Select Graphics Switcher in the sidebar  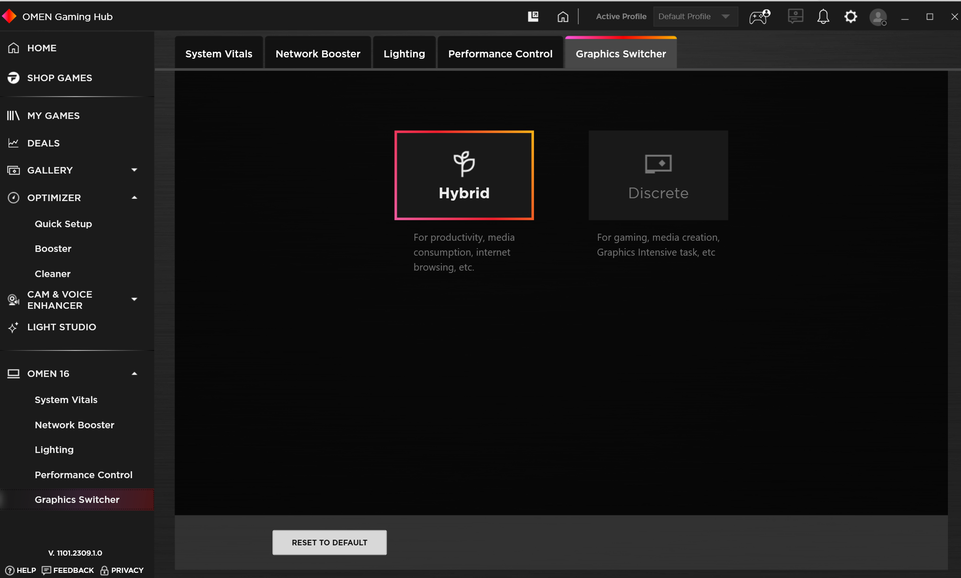(77, 500)
